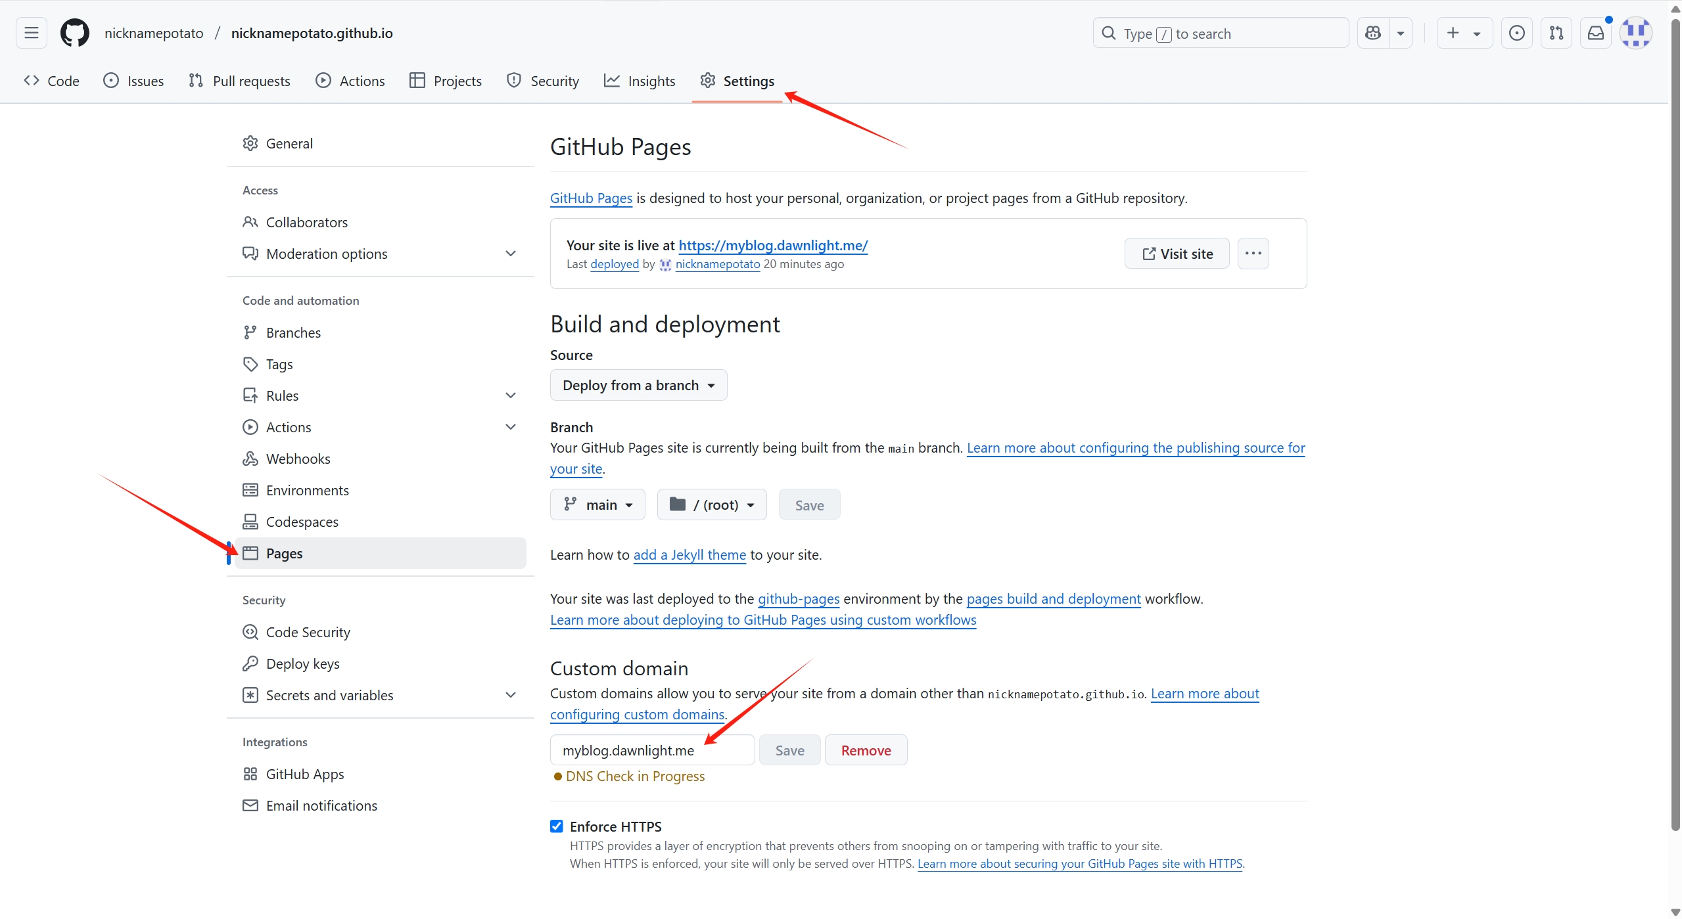Open the three-dot site options menu
The height and width of the screenshot is (919, 1682).
click(1253, 254)
